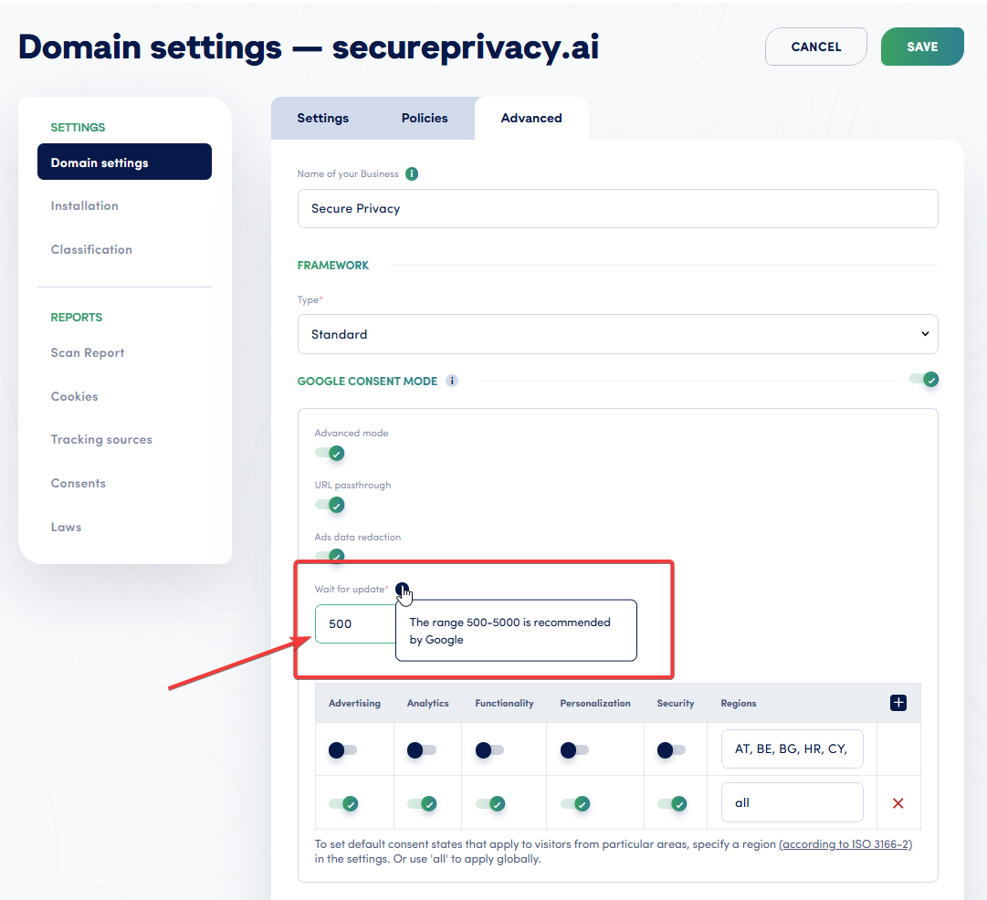Viewport: 987px width, 900px height.
Task: Open the ISO 3166-2 reference link
Action: coord(845,843)
